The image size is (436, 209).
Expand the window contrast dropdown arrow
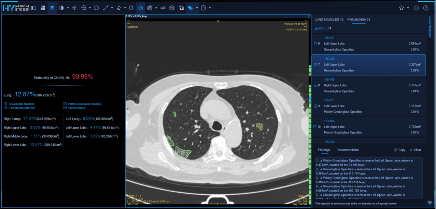[68, 8]
